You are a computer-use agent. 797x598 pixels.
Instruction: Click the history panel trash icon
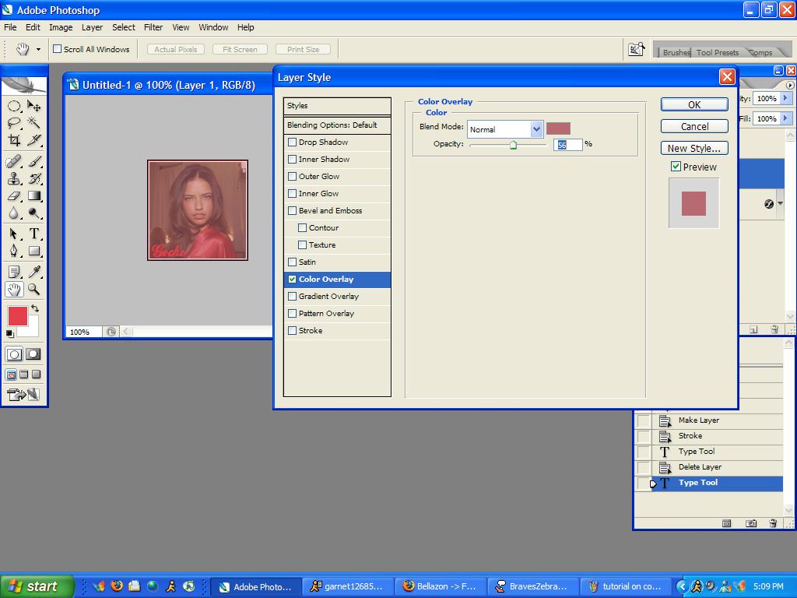pos(773,523)
